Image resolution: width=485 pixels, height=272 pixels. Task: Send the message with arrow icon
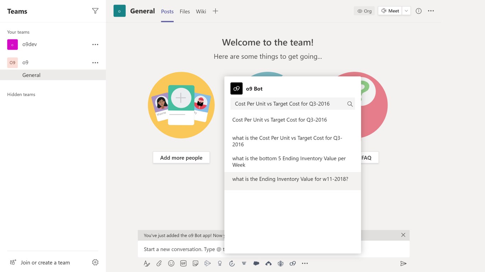coord(403,263)
